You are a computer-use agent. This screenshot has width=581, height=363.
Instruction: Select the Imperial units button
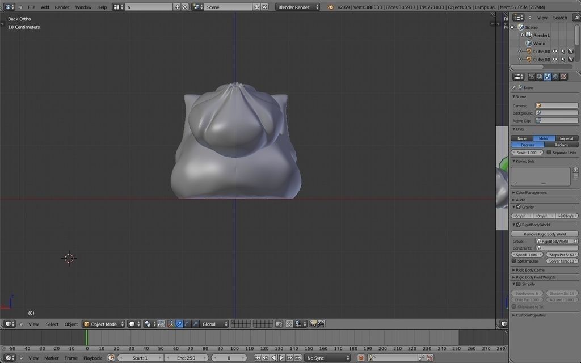(x=566, y=138)
